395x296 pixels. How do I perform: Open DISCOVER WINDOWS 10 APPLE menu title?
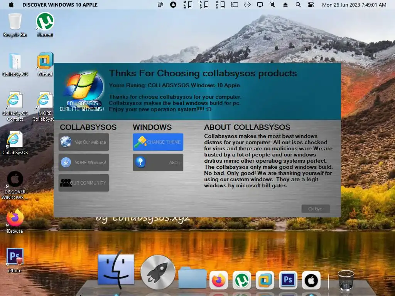tap(60, 5)
